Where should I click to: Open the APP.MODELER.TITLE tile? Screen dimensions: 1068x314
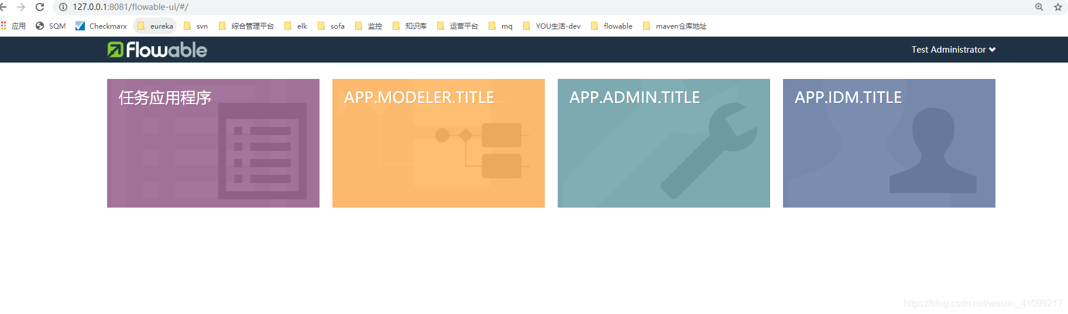click(x=438, y=143)
